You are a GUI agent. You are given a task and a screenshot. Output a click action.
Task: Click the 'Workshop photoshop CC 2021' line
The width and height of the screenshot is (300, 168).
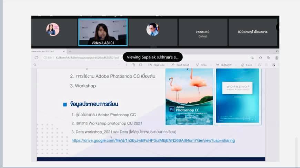coord(107,123)
